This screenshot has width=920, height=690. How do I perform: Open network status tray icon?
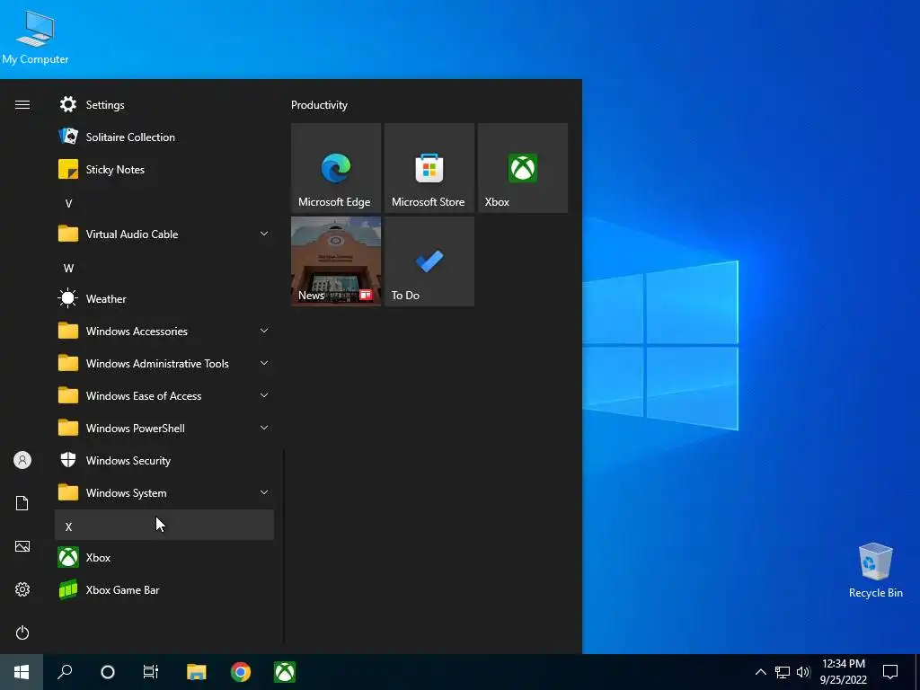pos(783,672)
